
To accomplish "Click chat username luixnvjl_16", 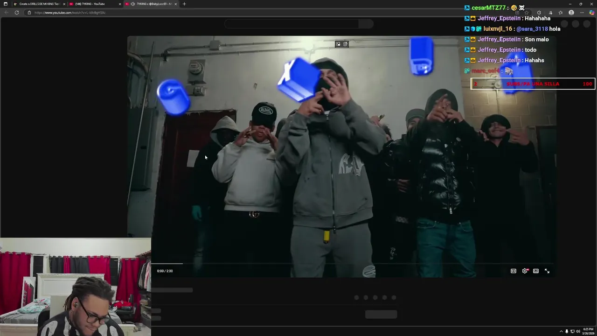I will [x=498, y=29].
